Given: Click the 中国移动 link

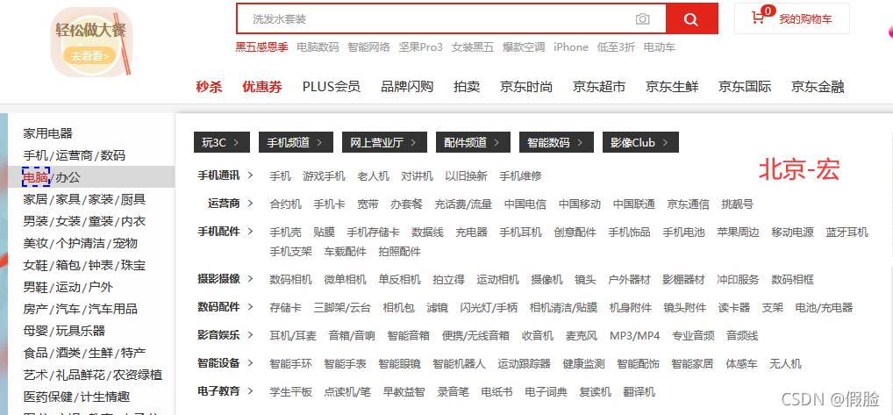Looking at the screenshot, I should tap(580, 204).
